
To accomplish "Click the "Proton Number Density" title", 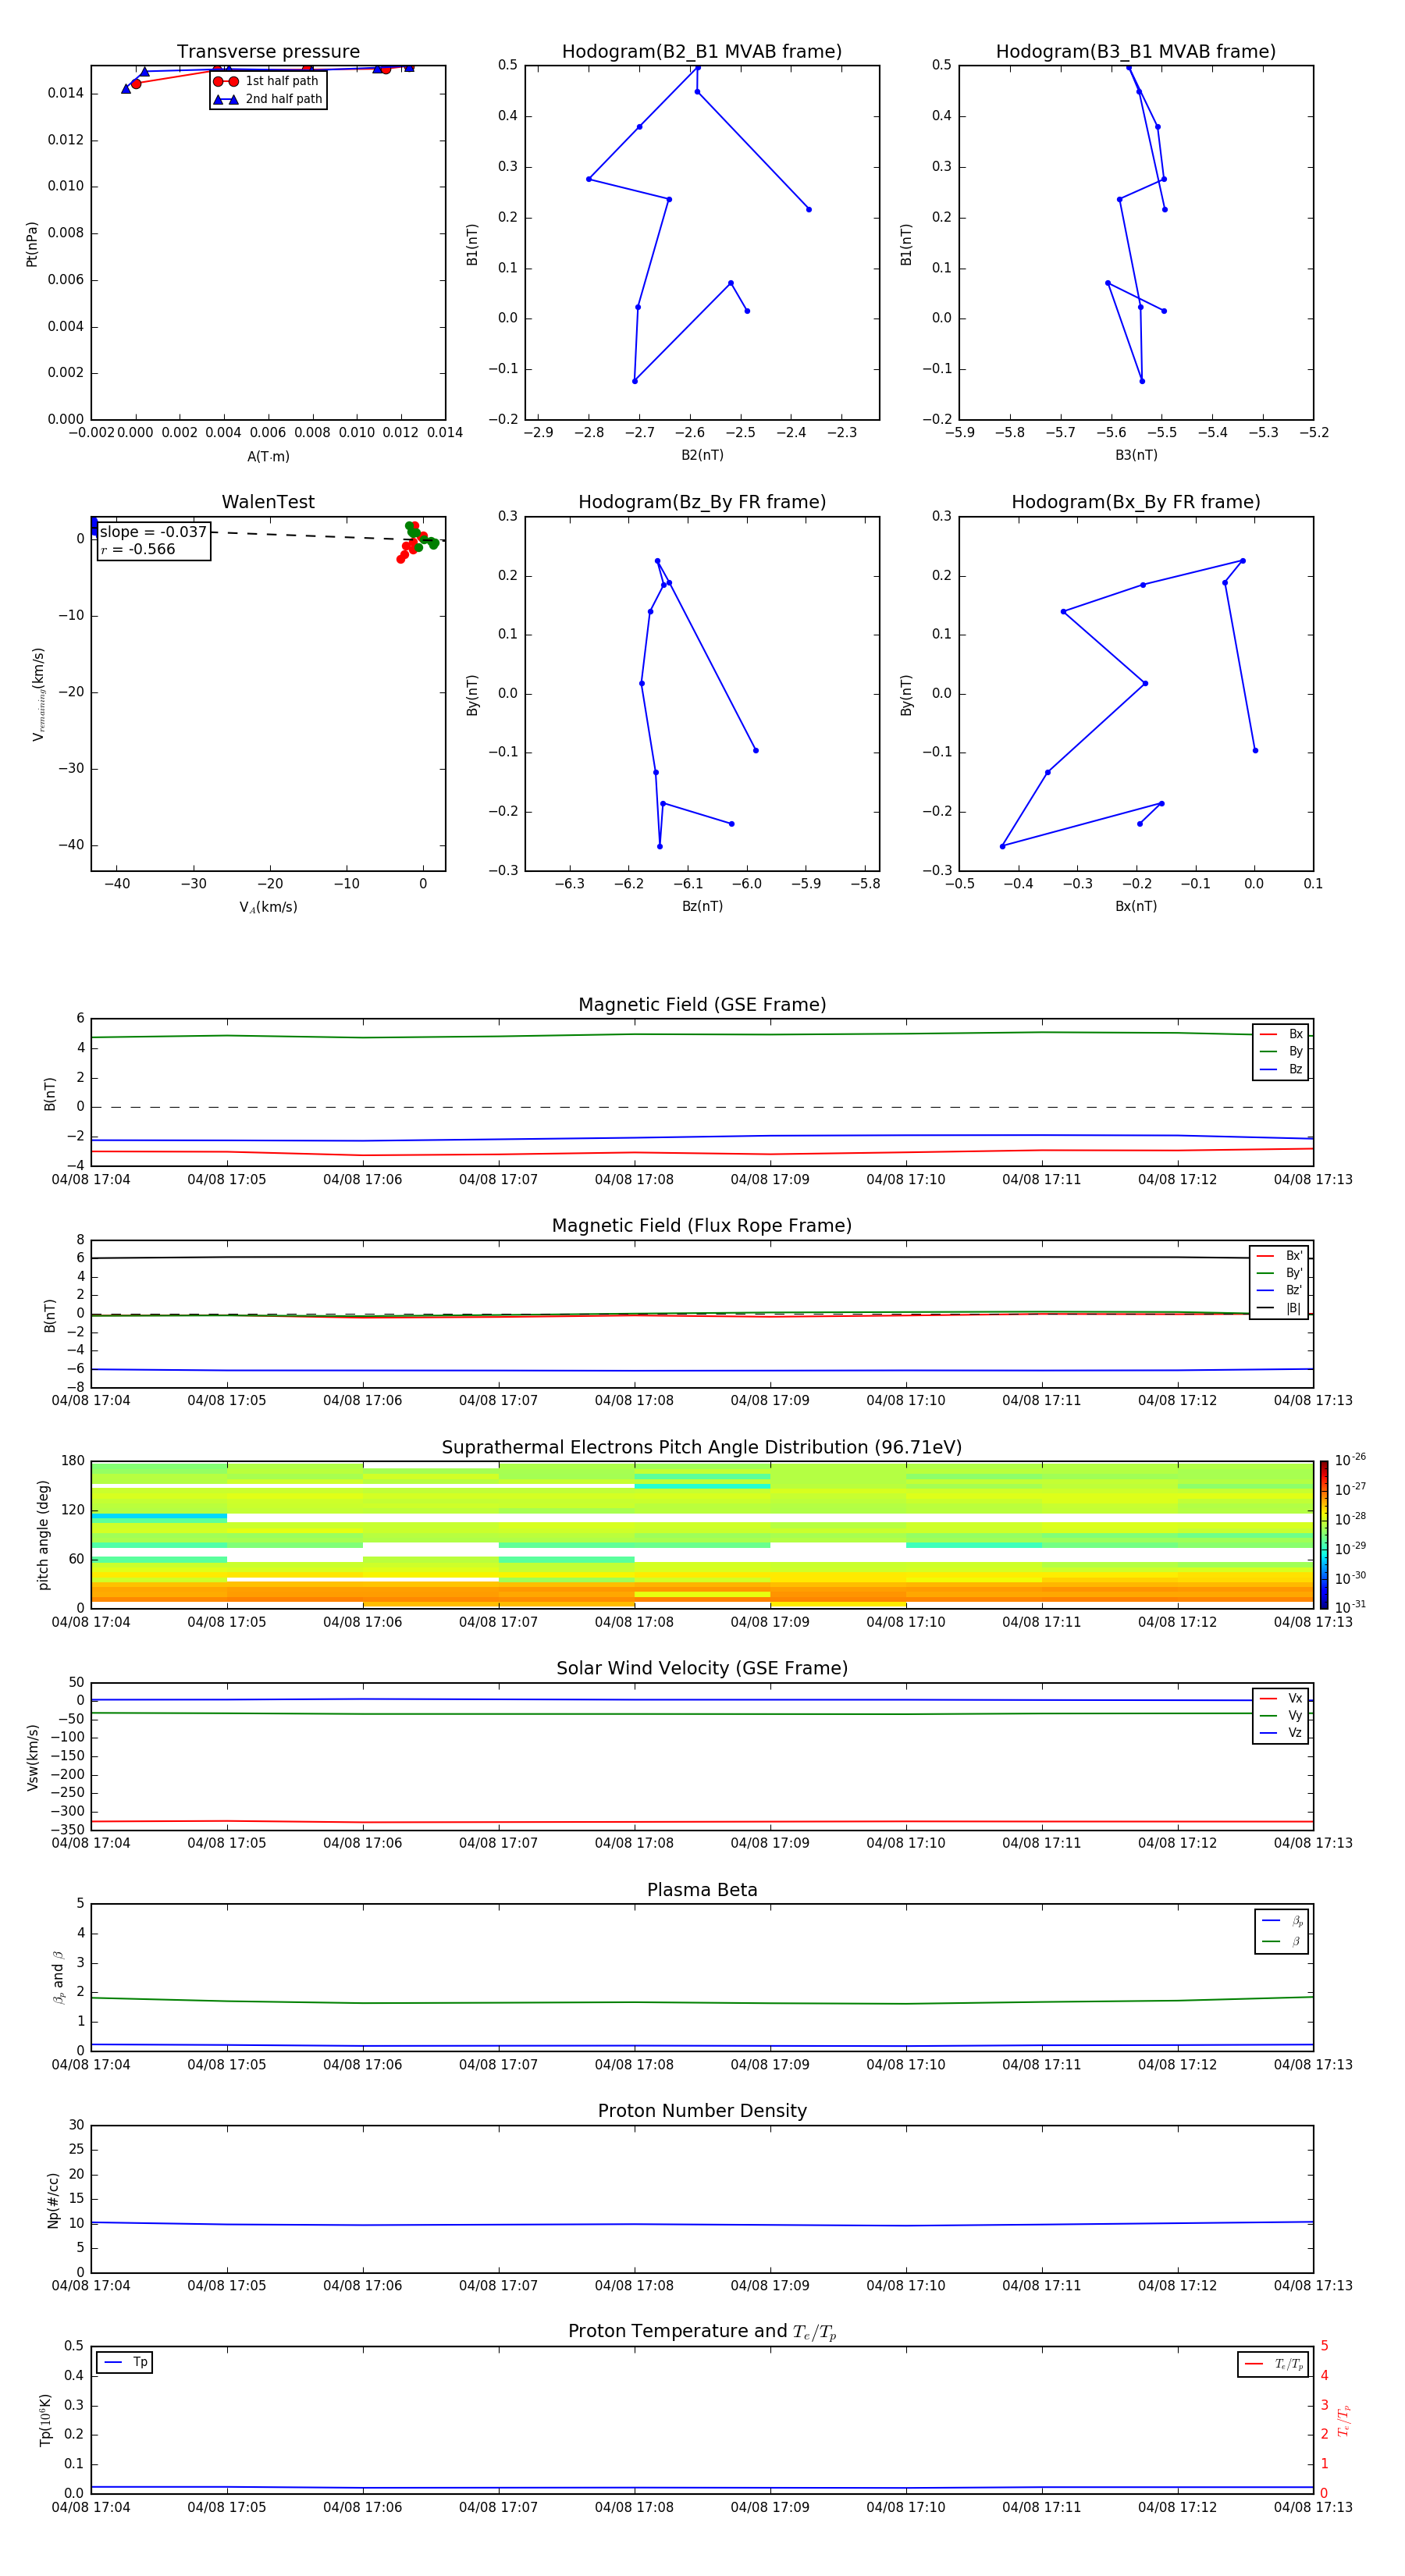I will point(702,2111).
